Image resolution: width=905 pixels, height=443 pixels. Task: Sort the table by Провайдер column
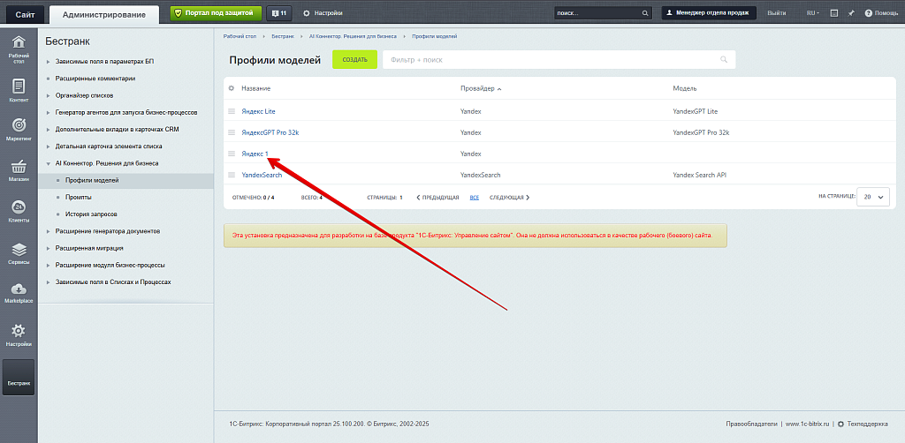pyautogui.click(x=478, y=89)
